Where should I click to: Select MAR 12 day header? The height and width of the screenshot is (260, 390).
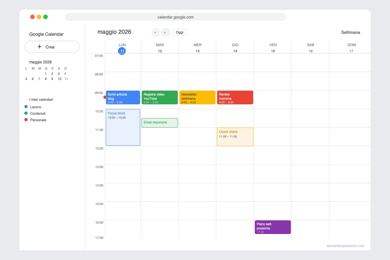click(160, 48)
